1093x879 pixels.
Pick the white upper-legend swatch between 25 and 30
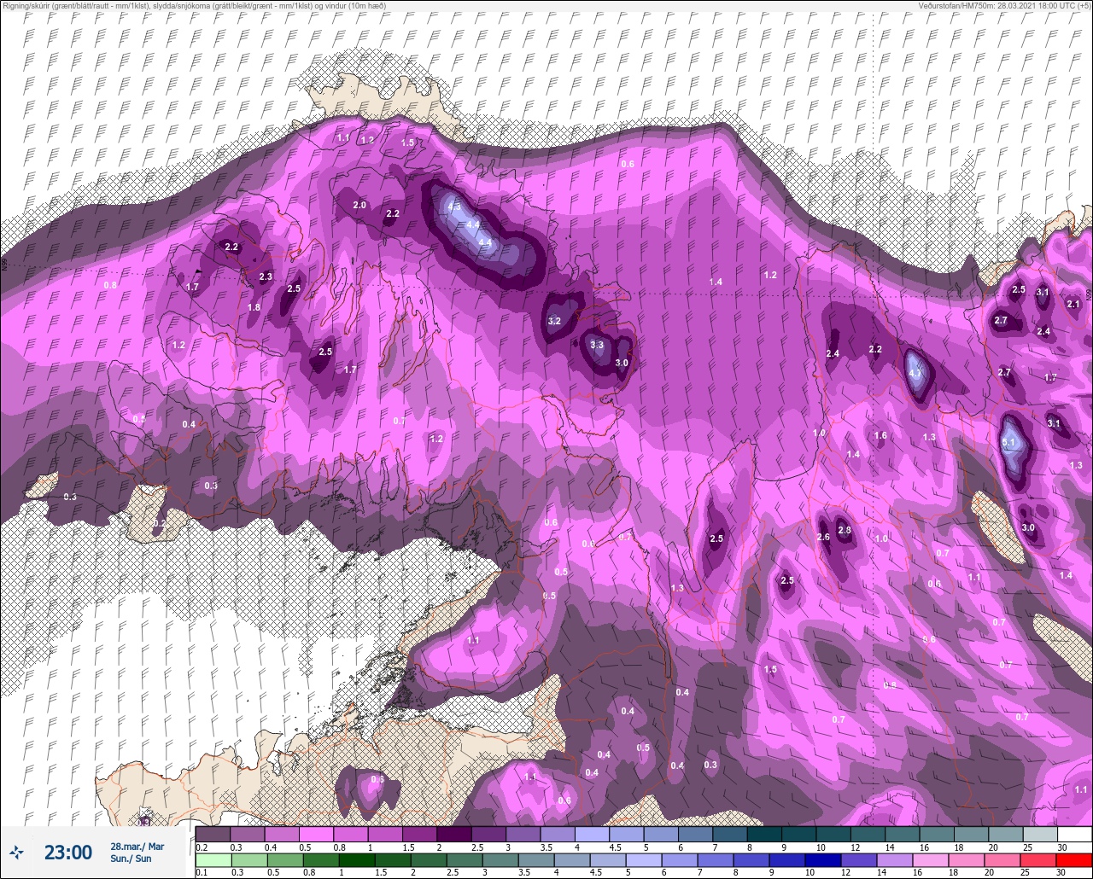click(1074, 834)
